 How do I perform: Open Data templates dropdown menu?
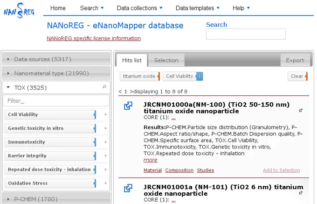(x=198, y=8)
